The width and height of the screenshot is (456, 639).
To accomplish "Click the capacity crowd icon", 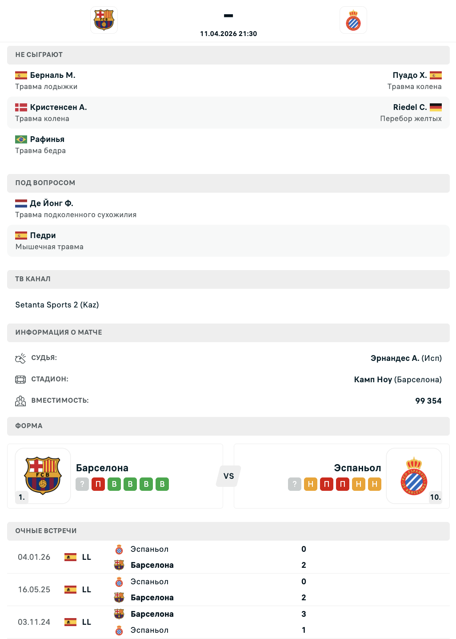I will click(20, 401).
